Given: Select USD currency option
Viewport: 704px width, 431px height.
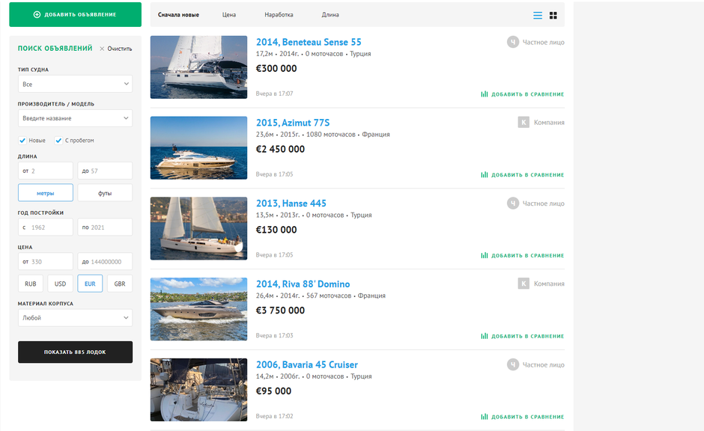Looking at the screenshot, I should [60, 284].
